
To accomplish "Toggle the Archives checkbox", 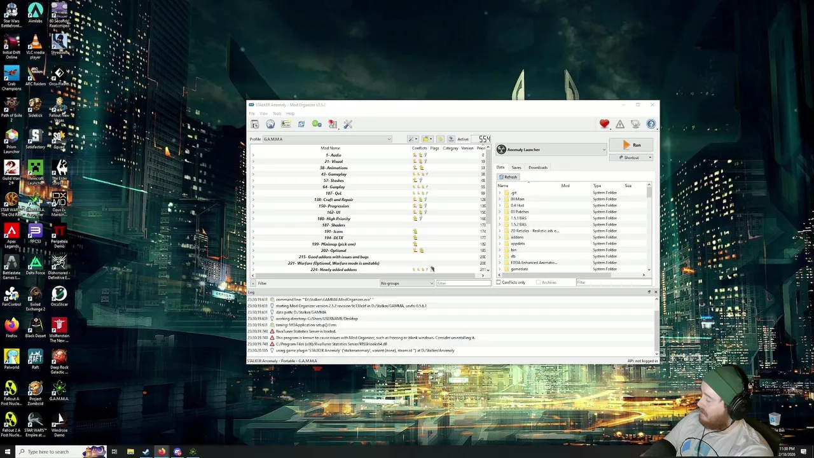I will 538,282.
